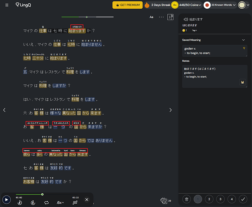
Task: Open the vocabulary review cards icon
Action: pyautogui.click(x=164, y=201)
